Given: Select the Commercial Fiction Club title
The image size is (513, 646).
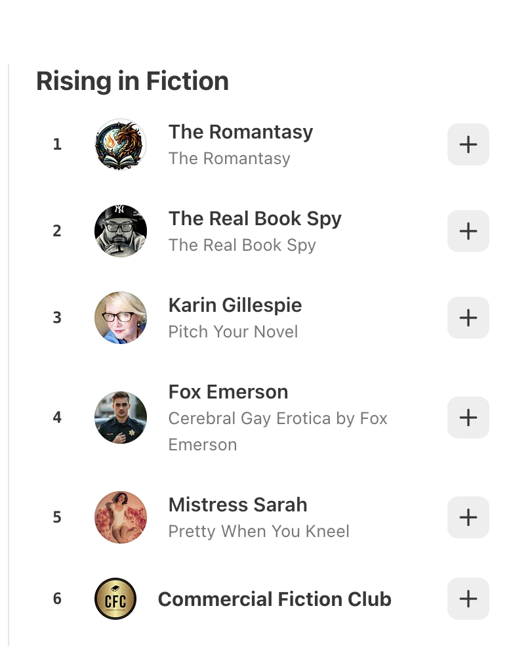Looking at the screenshot, I should pos(274,599).
